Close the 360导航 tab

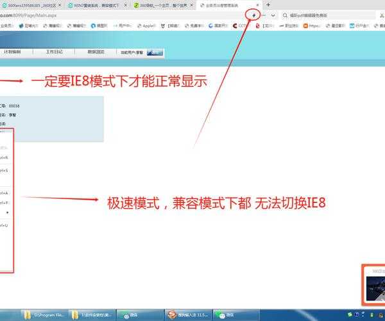pos(192,5)
